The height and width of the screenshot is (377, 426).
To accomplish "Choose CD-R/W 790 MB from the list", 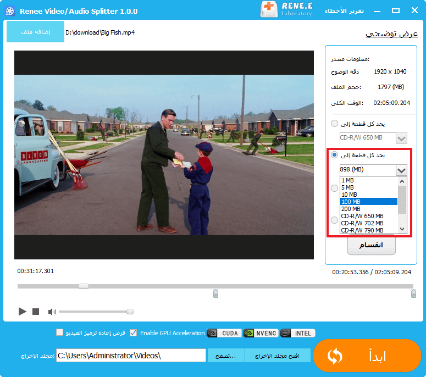I will (x=368, y=230).
